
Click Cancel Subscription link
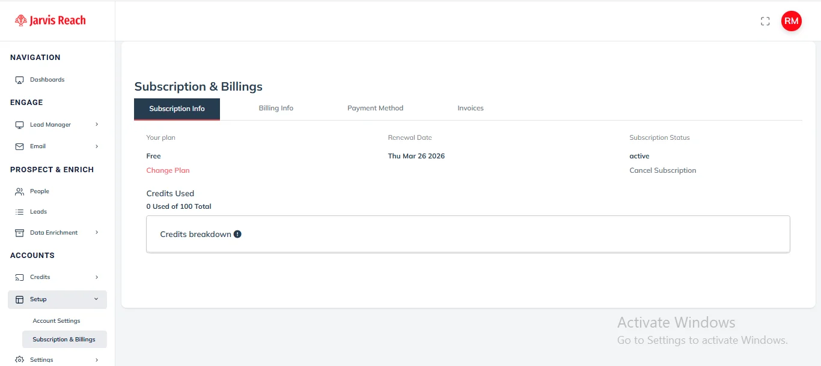[662, 170]
